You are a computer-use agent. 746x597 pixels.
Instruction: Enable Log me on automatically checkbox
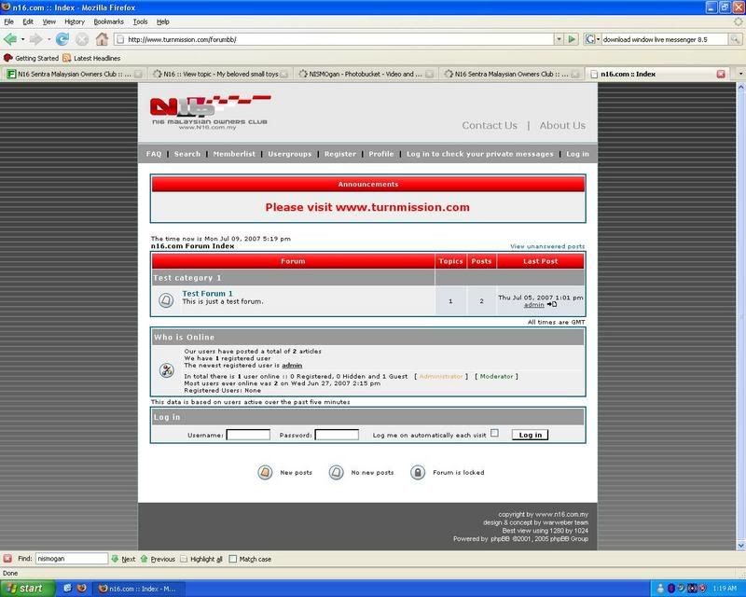pos(494,434)
